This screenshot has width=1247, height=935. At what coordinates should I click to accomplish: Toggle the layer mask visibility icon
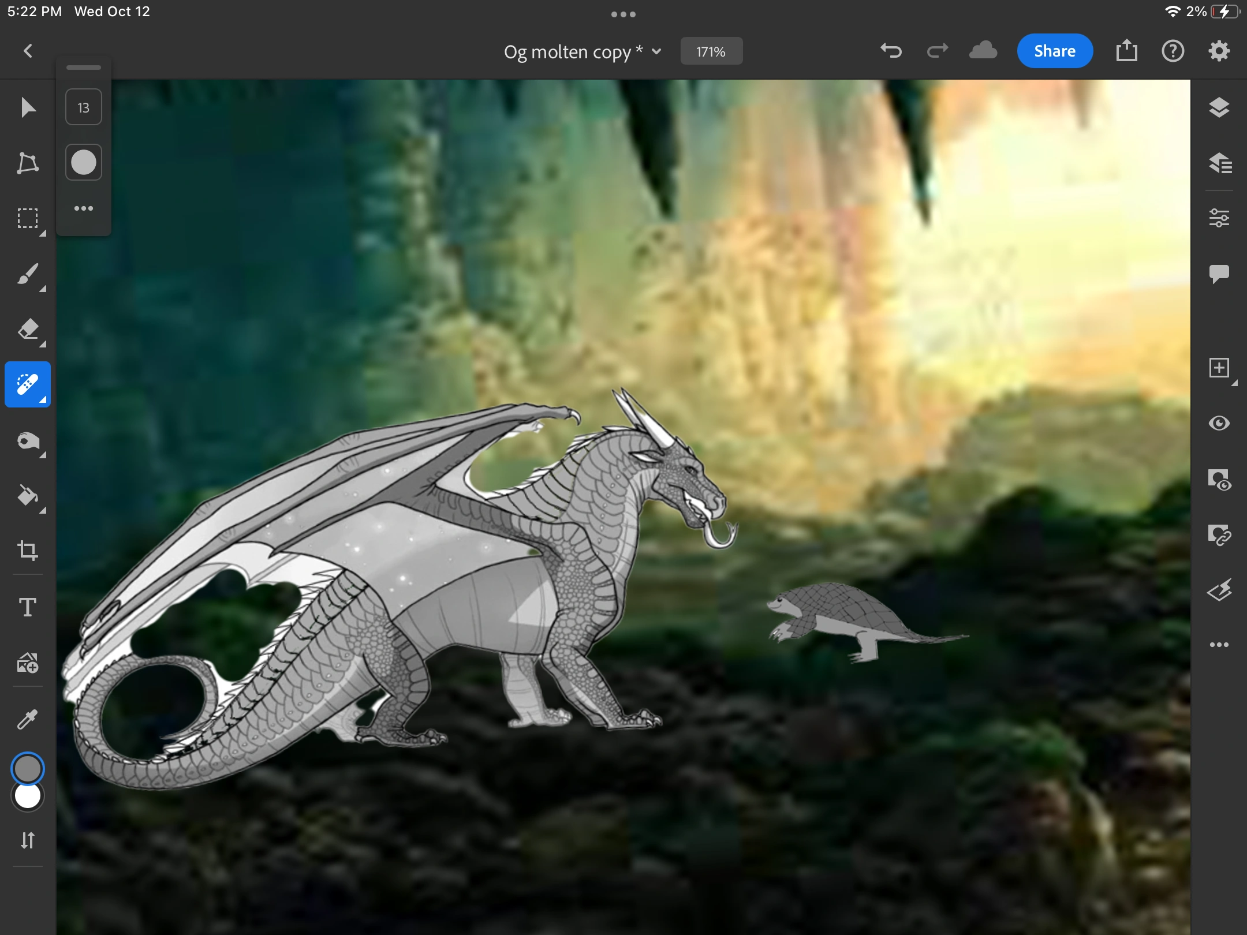1219,480
